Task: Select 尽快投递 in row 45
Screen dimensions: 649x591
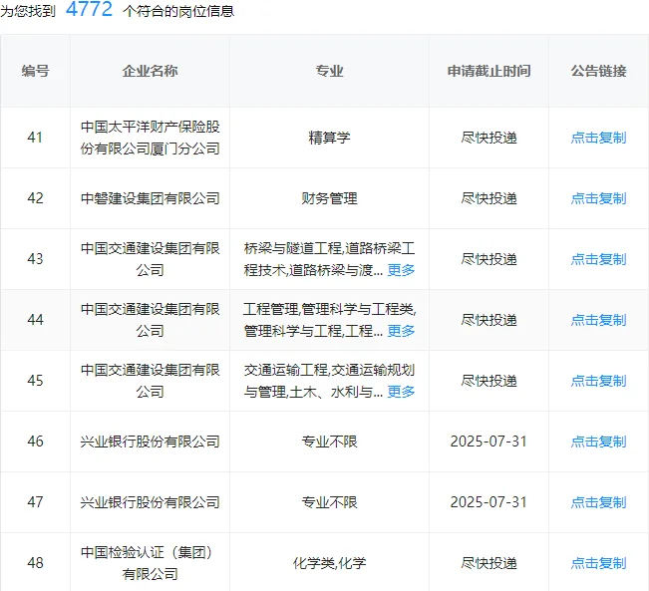Action: tap(488, 381)
